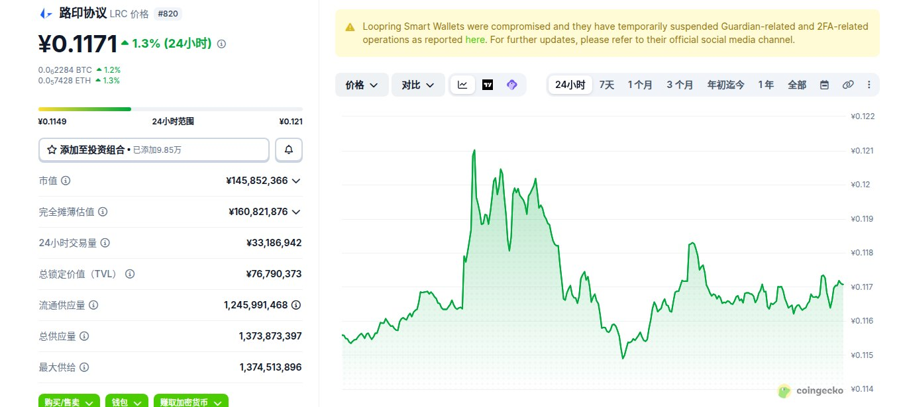Click the ETH price 0.0₅7428 text
The width and height of the screenshot is (901, 407).
64,81
